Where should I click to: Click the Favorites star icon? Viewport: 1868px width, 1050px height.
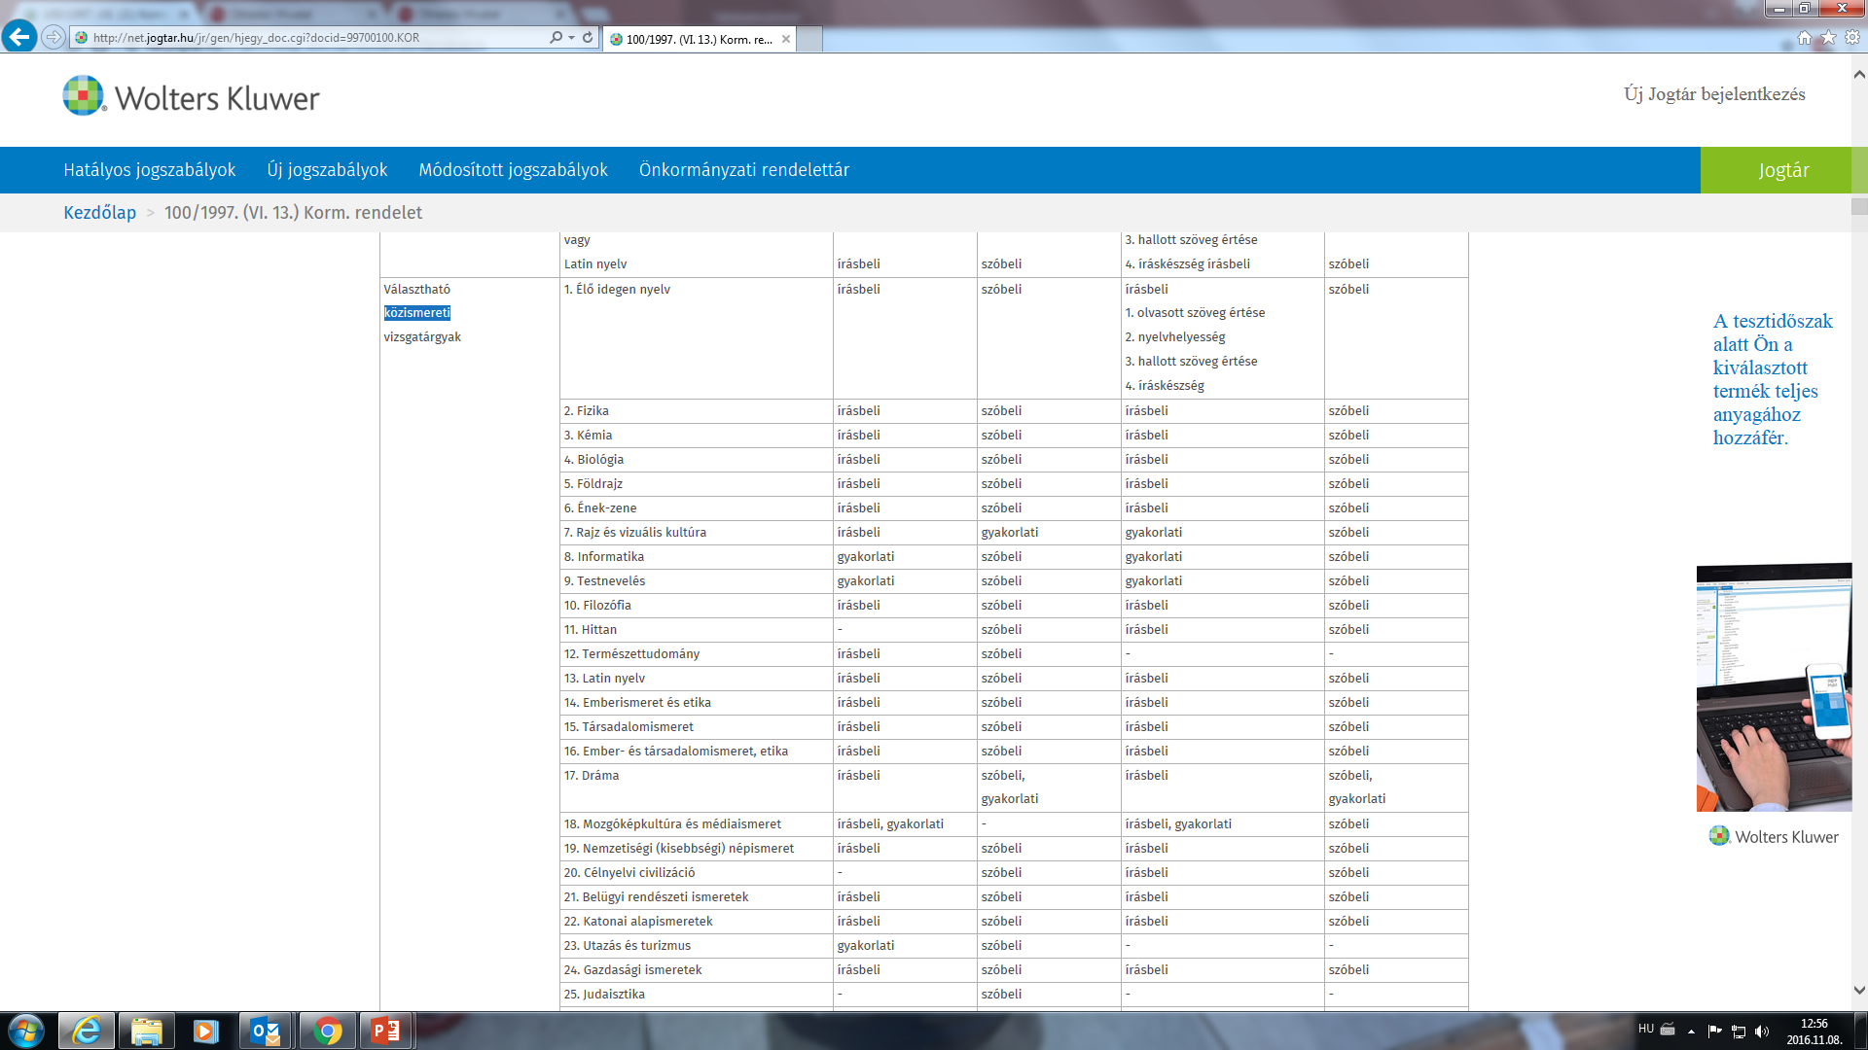tap(1828, 38)
